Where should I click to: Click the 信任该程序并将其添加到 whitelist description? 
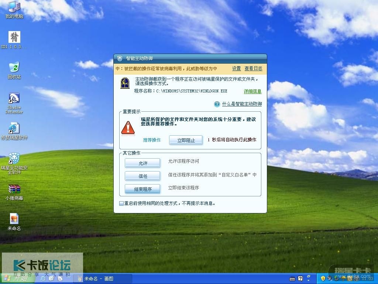point(212,175)
